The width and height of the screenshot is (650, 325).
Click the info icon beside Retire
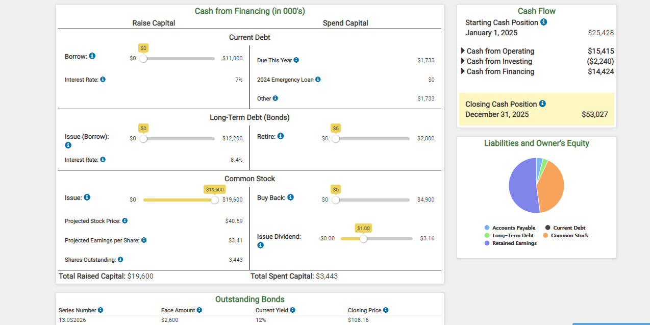[281, 136]
